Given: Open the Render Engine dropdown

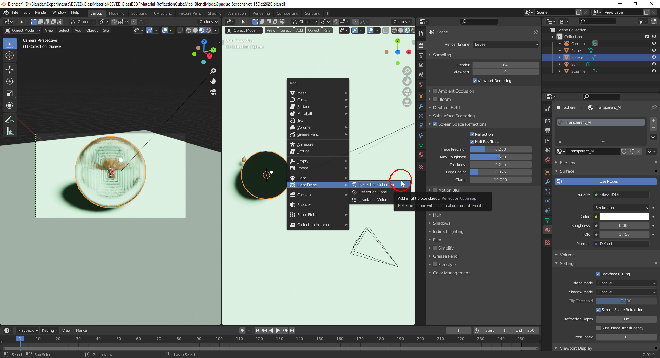Looking at the screenshot, I should tap(506, 44).
